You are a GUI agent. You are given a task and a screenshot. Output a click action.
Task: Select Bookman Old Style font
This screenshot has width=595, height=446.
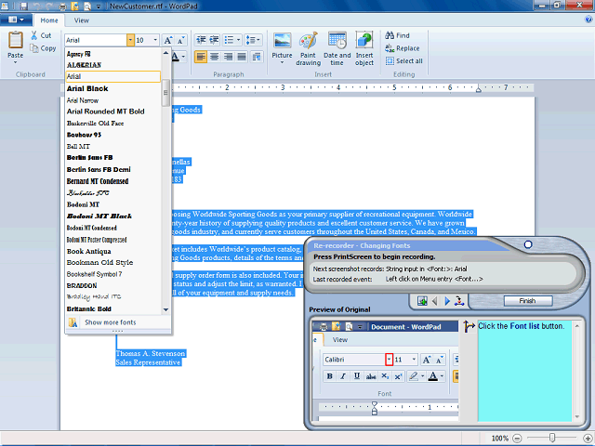pos(113,262)
